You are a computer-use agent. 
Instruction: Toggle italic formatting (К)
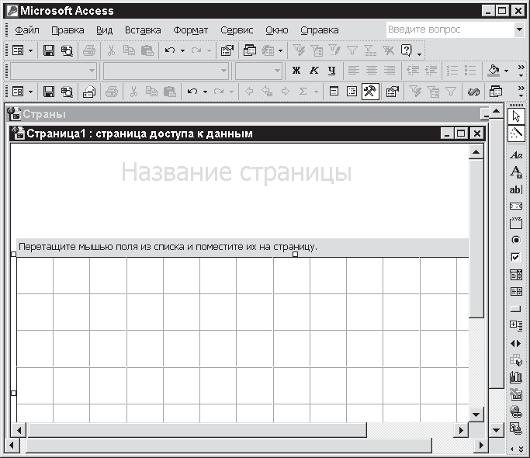pos(313,71)
